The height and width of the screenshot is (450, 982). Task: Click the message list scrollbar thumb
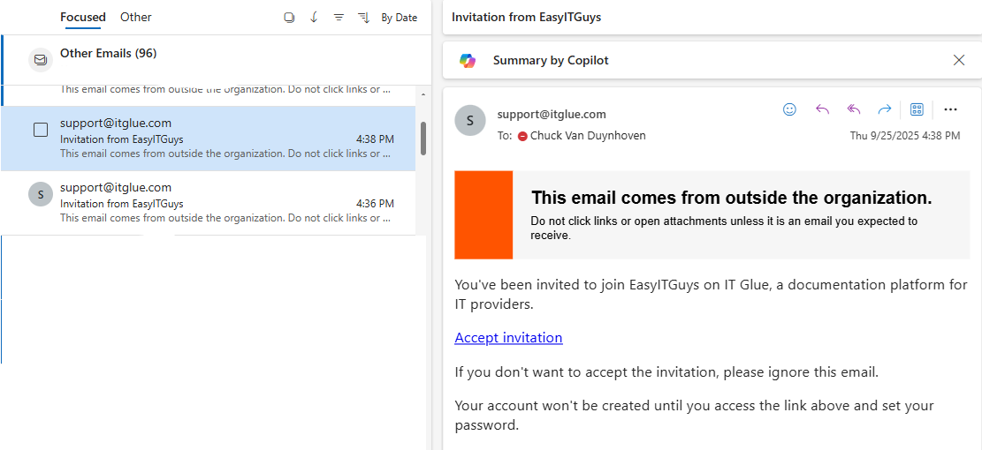coord(423,139)
